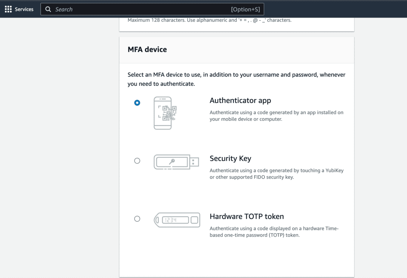Click the search magnifier icon
This screenshot has height=278, width=407.
click(x=48, y=9)
